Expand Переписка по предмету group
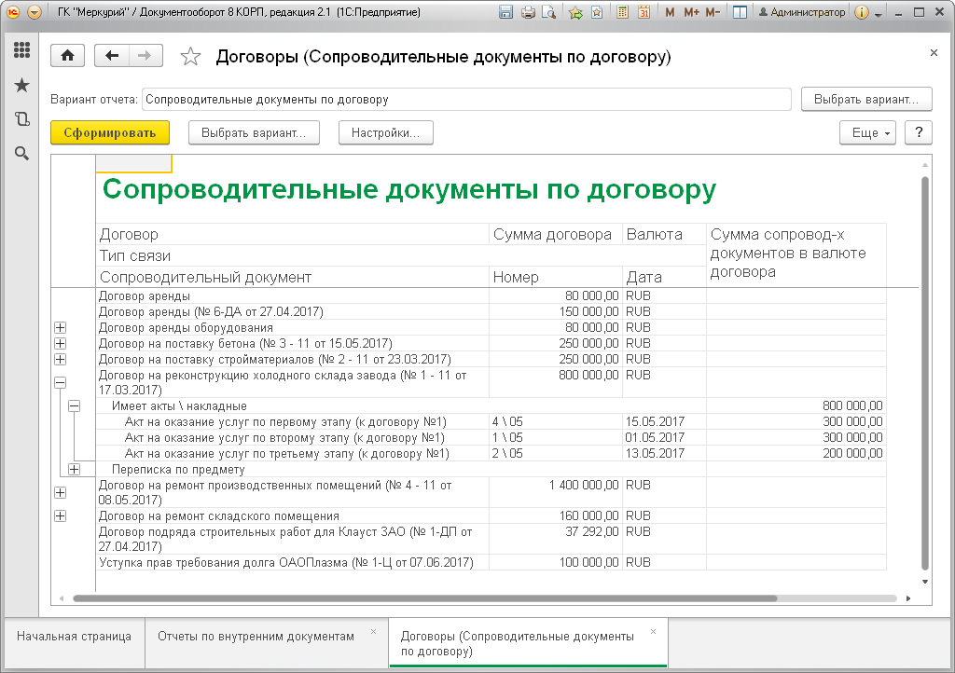955x673 pixels. pyautogui.click(x=74, y=469)
